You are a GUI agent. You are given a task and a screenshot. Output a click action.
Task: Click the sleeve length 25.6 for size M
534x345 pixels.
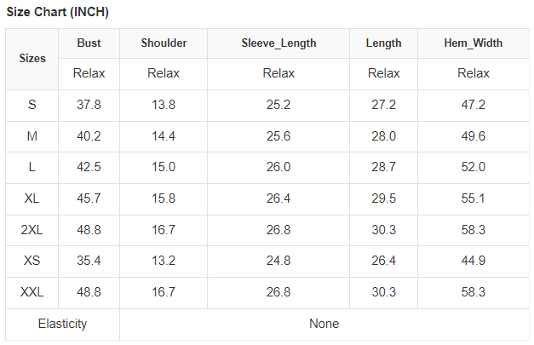click(278, 136)
